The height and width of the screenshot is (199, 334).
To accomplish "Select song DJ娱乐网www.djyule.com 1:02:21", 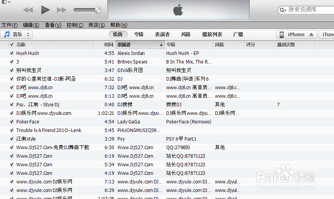I will pos(44,113).
